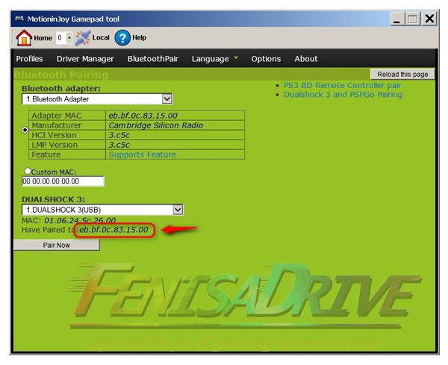Open the Profiles tab

(x=29, y=59)
